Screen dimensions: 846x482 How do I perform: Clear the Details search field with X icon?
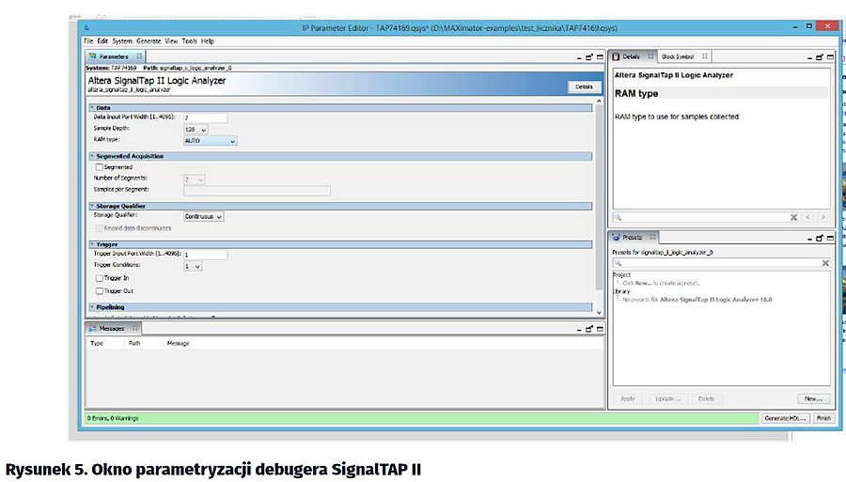coord(794,217)
